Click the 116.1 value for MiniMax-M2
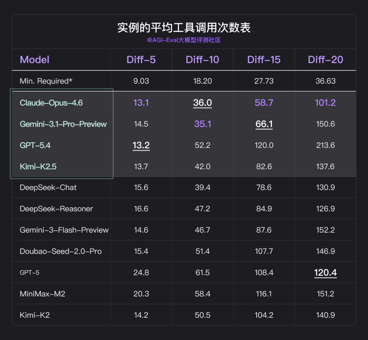 (x=264, y=294)
